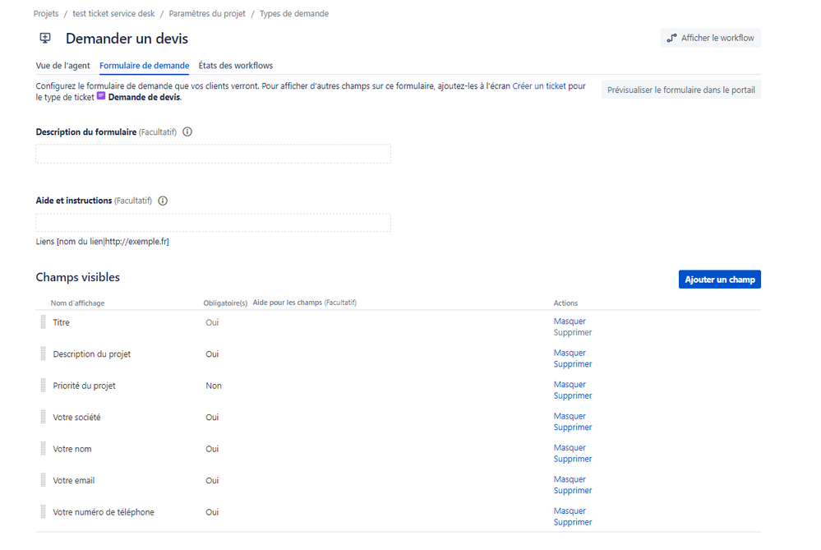The height and width of the screenshot is (550, 821).
Task: Hide the Titre field with Masquer
Action: tap(570, 321)
